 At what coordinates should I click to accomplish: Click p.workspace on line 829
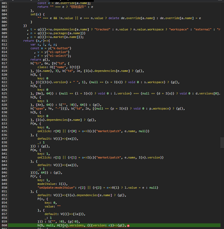[159, 108]
